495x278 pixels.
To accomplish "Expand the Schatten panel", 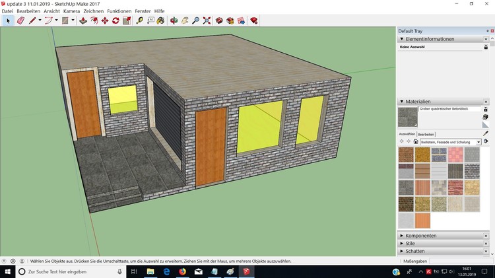I will [402, 251].
